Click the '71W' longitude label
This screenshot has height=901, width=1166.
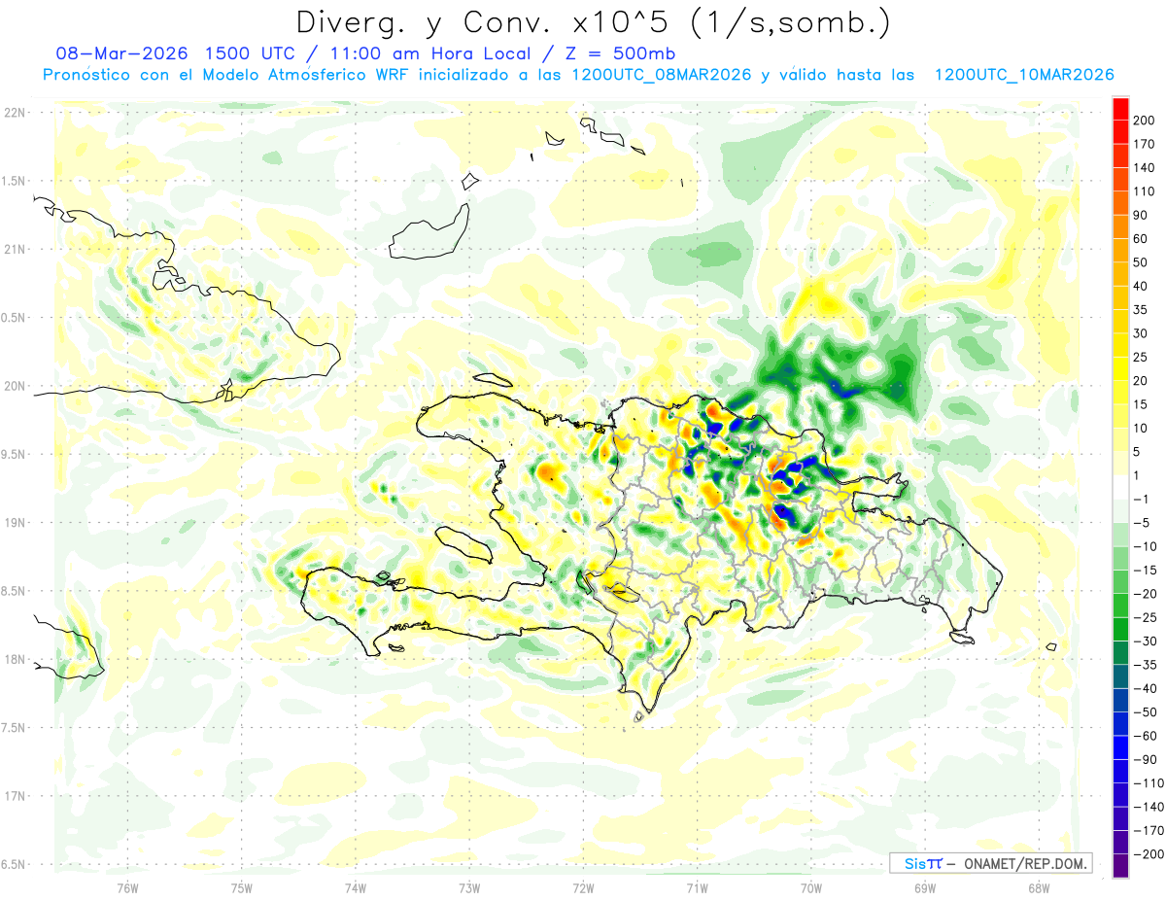697,887
